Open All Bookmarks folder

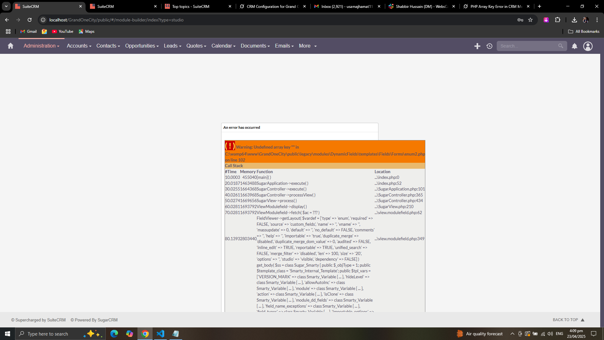[584, 31]
